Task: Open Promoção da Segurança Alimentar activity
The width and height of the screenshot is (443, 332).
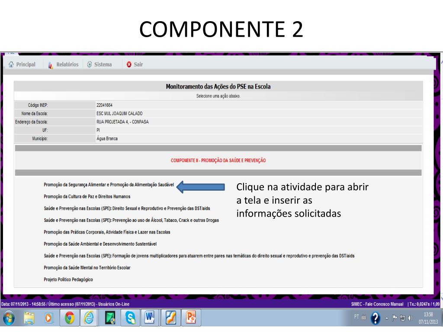Action: point(109,185)
